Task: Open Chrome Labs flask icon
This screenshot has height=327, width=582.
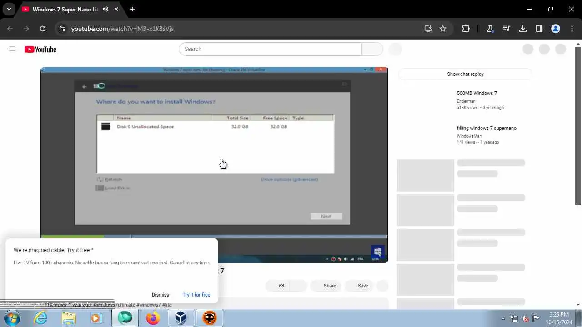Action: (x=490, y=29)
